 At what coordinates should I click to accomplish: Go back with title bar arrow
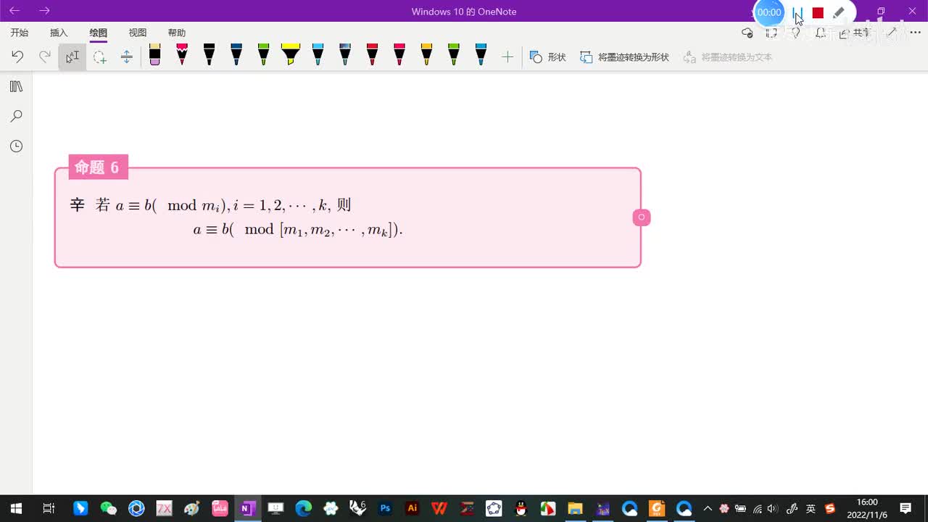[14, 11]
